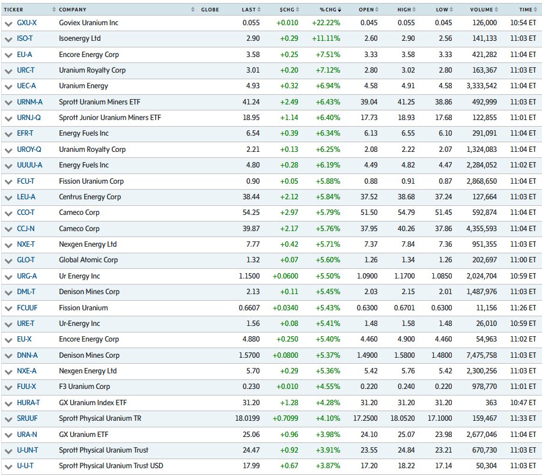Open URC-T ticker link
The width and height of the screenshot is (542, 476).
coord(26,70)
